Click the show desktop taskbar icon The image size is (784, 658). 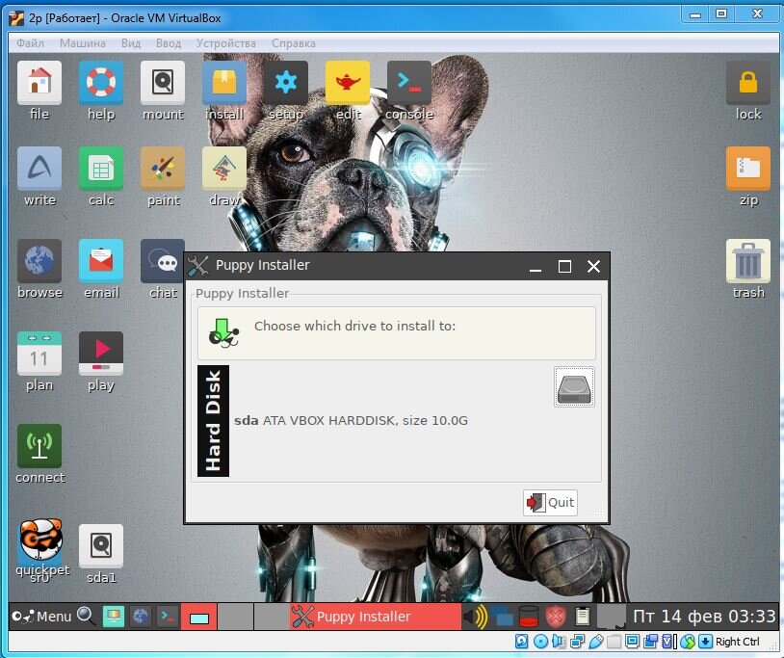point(114,616)
